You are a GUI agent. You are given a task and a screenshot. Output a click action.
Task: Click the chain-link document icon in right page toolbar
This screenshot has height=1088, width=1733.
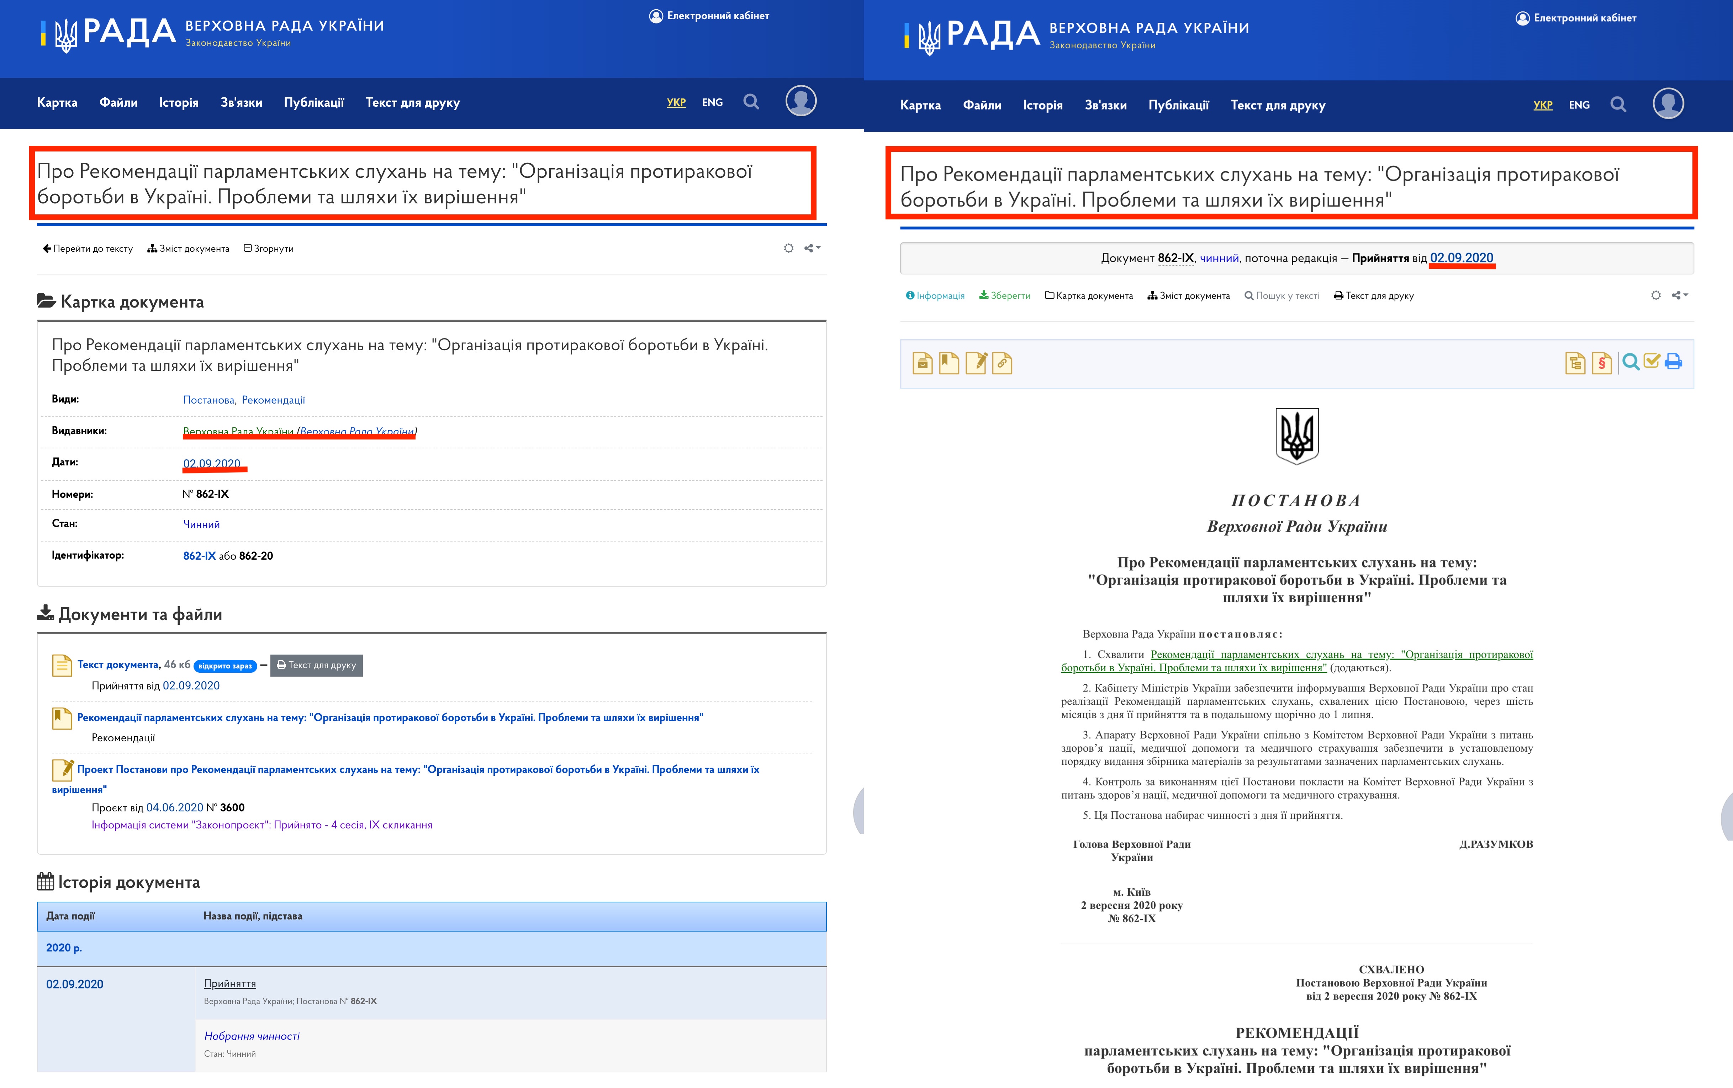coord(1002,363)
